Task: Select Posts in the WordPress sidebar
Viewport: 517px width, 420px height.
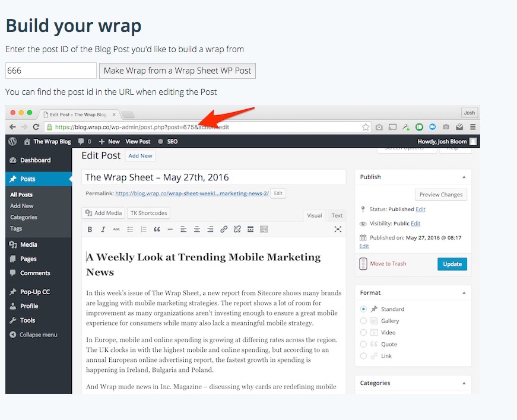Action: coord(39,179)
